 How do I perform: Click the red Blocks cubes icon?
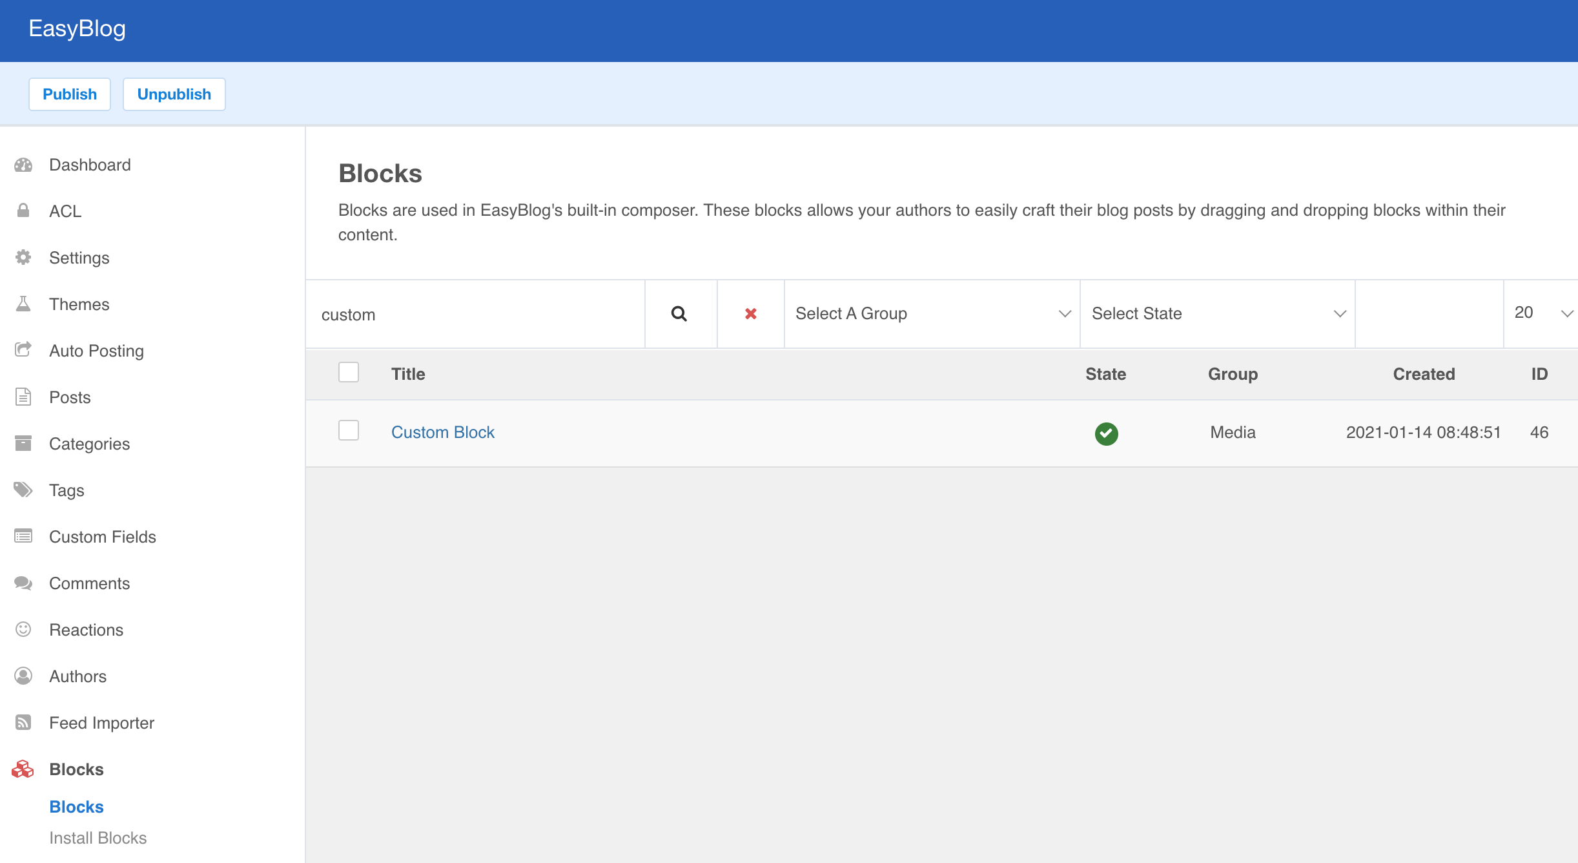click(23, 769)
